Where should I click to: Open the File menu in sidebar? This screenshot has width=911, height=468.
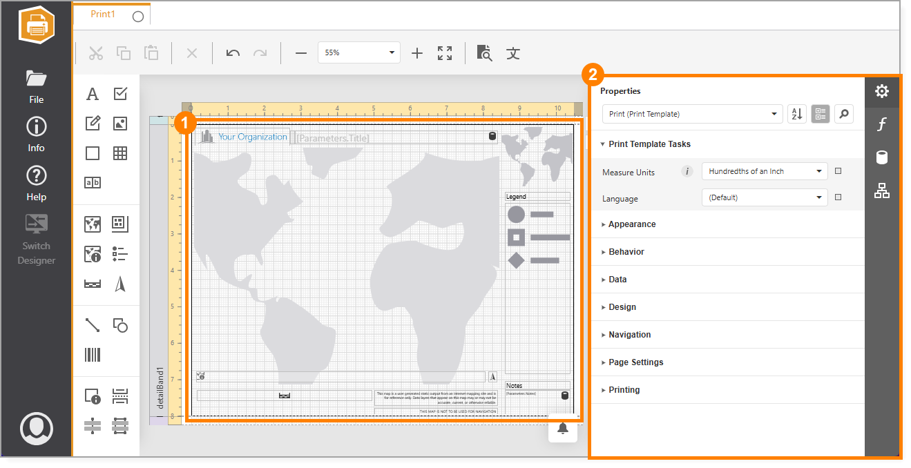click(x=36, y=86)
